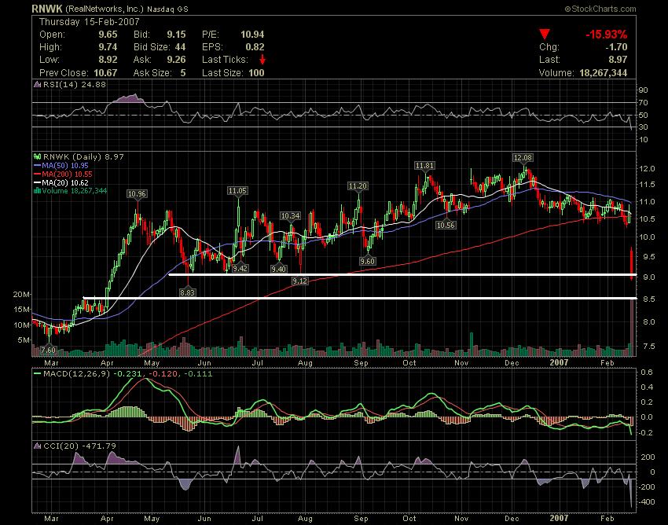Viewport: 668px width, 525px height.
Task: Click the red down triangle beside -15.93%
Action: coord(545,34)
